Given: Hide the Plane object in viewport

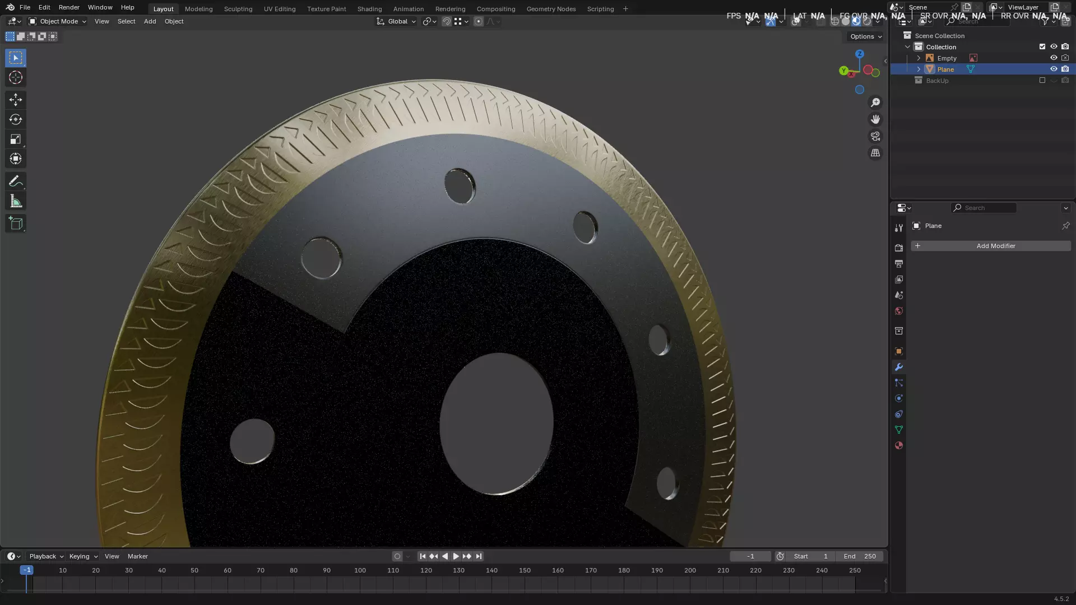Looking at the screenshot, I should (x=1054, y=69).
